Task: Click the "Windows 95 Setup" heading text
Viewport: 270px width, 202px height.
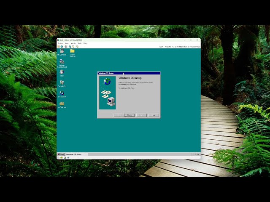Action: click(130, 78)
